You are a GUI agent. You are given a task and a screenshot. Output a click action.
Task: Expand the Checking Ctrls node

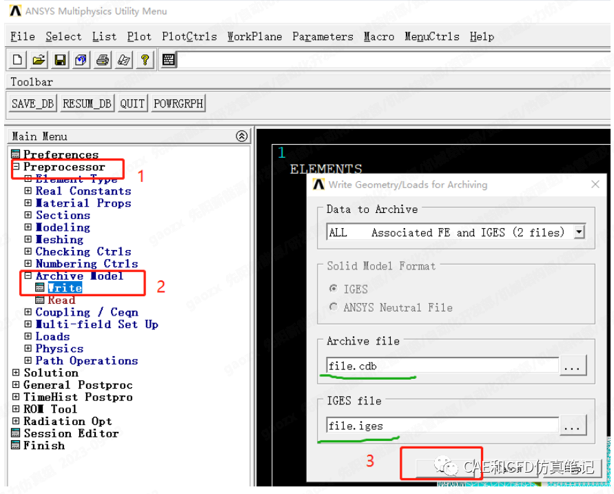[x=28, y=251]
